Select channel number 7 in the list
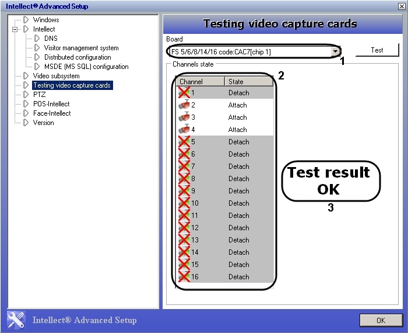408x333 pixels. 193,166
